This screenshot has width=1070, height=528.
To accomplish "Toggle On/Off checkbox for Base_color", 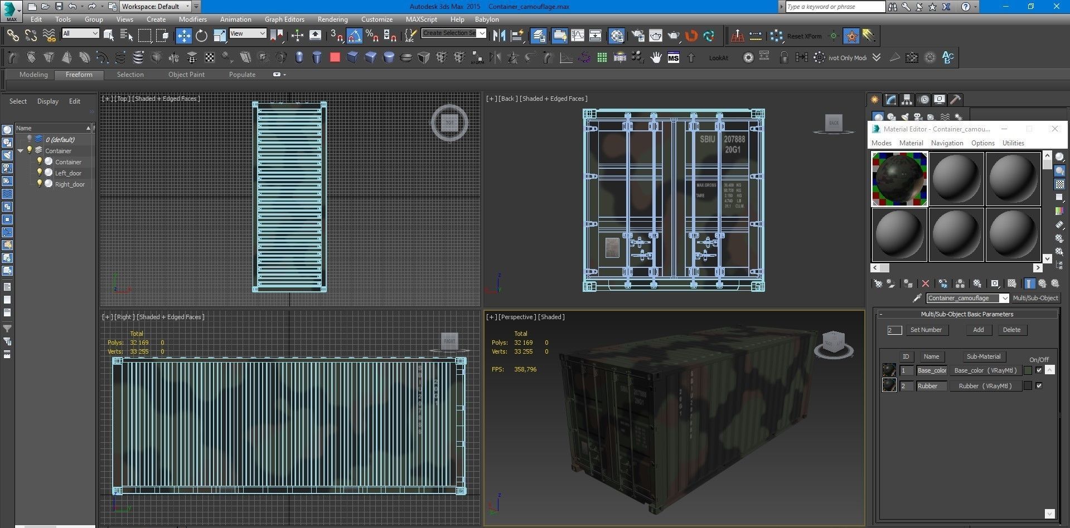I will coord(1039,370).
